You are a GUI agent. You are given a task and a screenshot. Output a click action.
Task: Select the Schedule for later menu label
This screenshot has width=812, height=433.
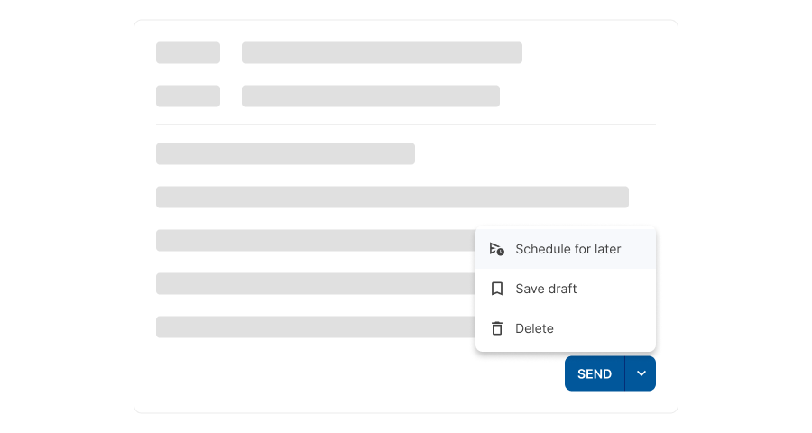click(x=567, y=249)
